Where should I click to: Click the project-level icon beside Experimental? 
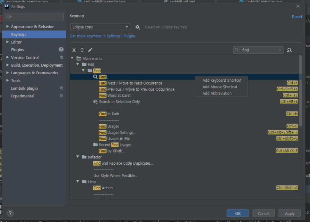pos(62,96)
